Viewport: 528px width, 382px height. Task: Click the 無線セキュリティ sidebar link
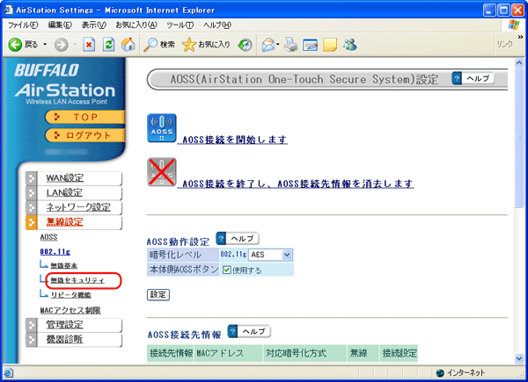click(77, 280)
